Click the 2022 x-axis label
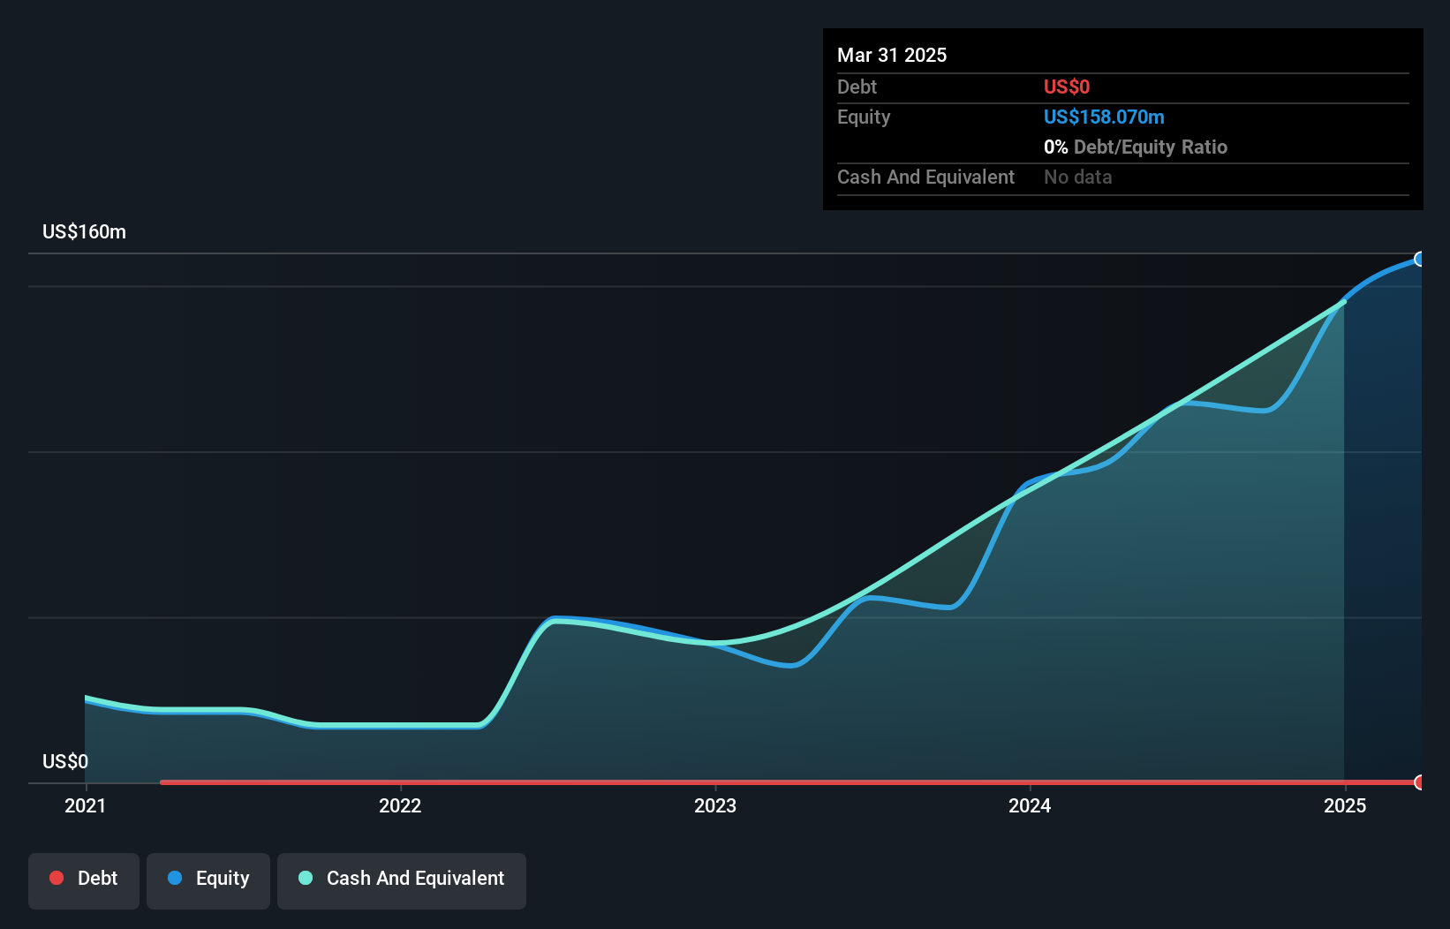Viewport: 1450px width, 929px height. pyautogui.click(x=400, y=805)
